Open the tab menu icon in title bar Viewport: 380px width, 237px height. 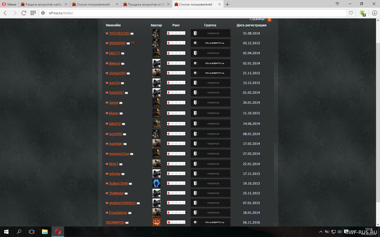coord(337,4)
